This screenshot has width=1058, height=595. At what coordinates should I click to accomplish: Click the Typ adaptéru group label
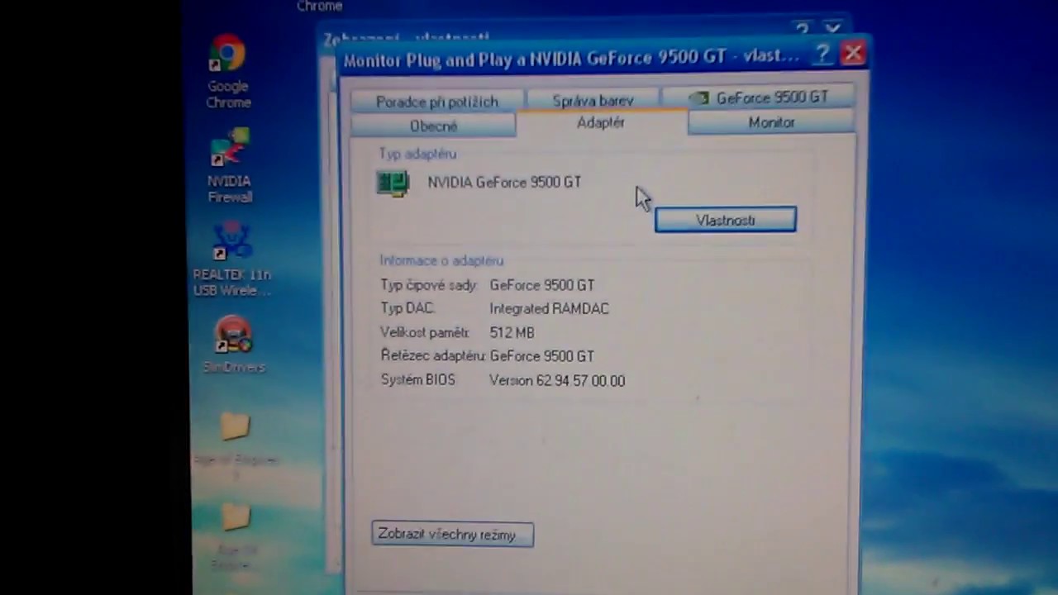coord(417,154)
